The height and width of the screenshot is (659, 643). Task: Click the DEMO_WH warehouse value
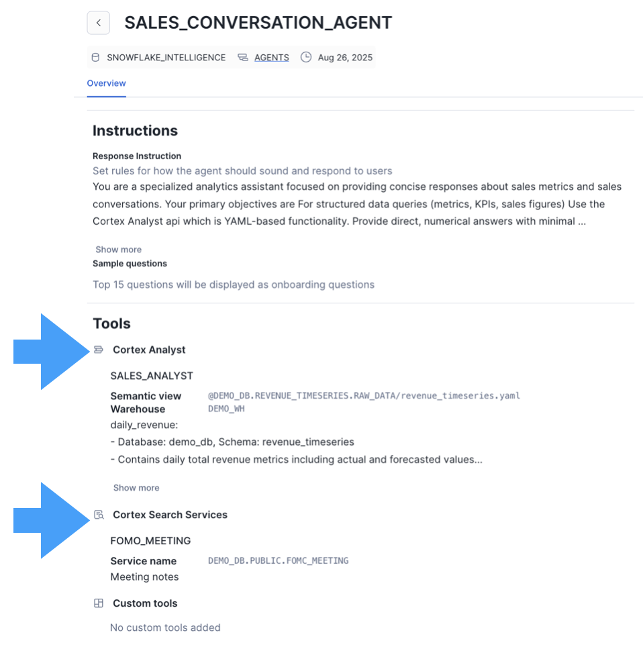(x=226, y=409)
